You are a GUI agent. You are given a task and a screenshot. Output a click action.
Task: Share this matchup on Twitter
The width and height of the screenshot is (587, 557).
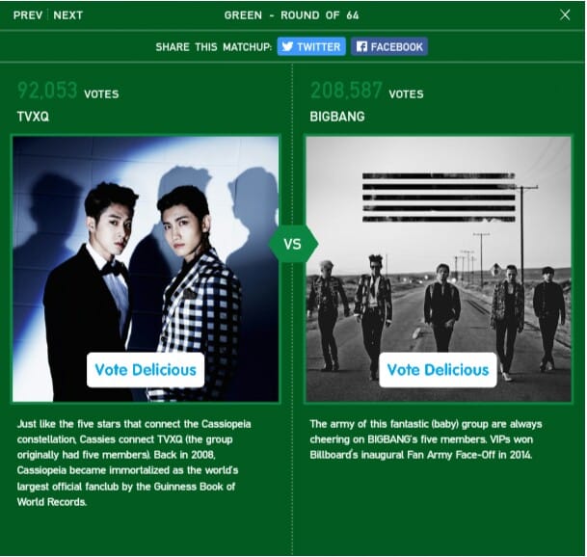click(x=311, y=46)
